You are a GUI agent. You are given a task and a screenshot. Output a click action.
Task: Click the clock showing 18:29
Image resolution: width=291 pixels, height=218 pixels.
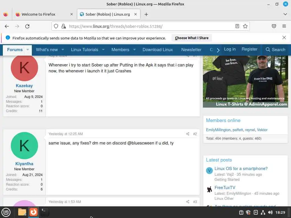pyautogui.click(x=280, y=212)
